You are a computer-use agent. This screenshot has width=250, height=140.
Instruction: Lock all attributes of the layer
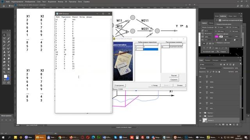220,72
